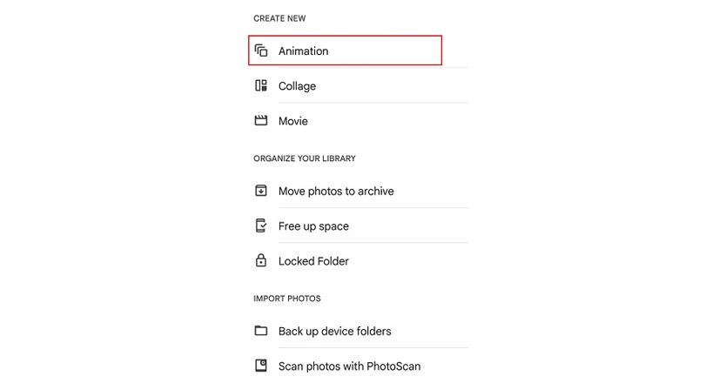Viewport: 712px width, 383px height.
Task: Click the IMPORT PHOTOS section heading
Action: point(287,299)
